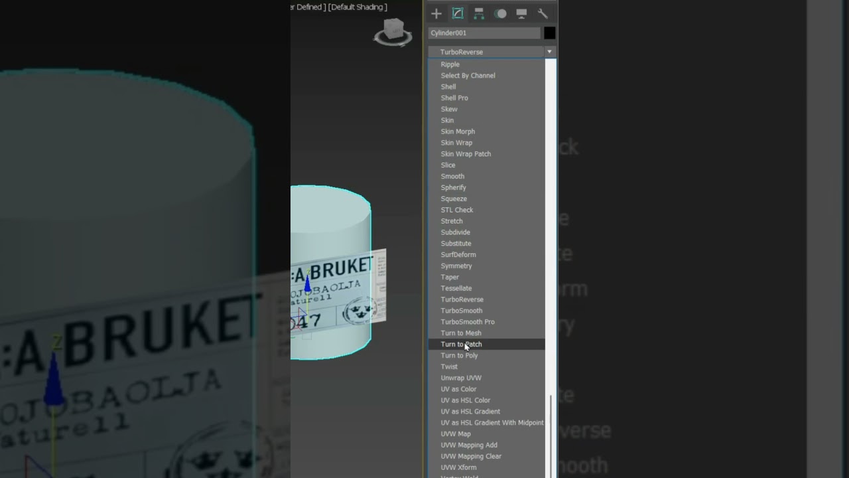Open the Utilities wrench icon
The width and height of the screenshot is (849, 478).
(x=543, y=13)
